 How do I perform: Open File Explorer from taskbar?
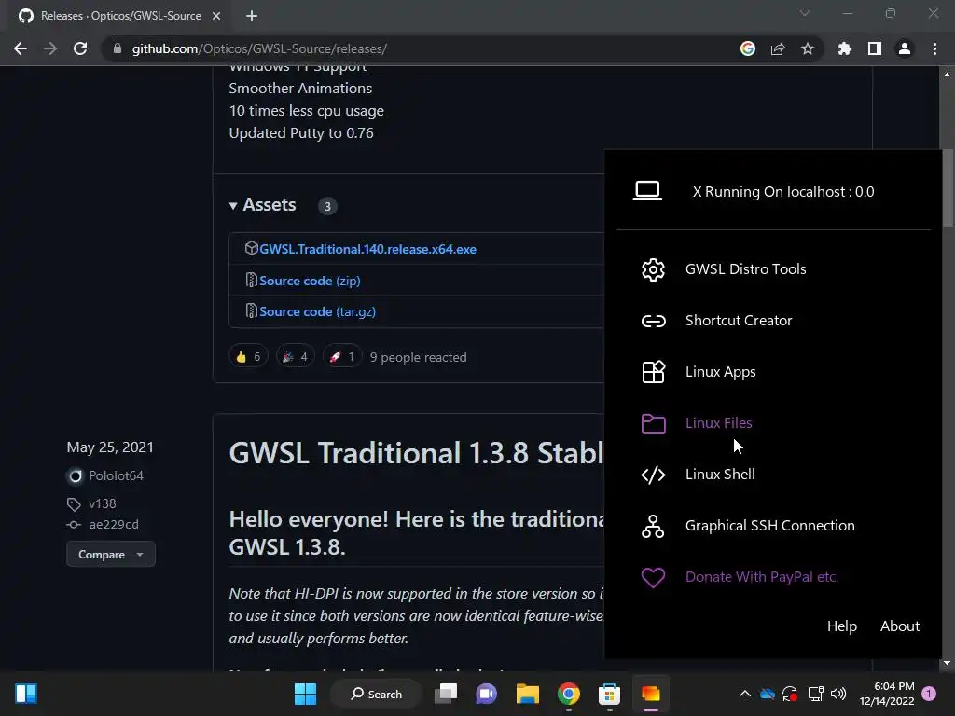click(x=528, y=694)
